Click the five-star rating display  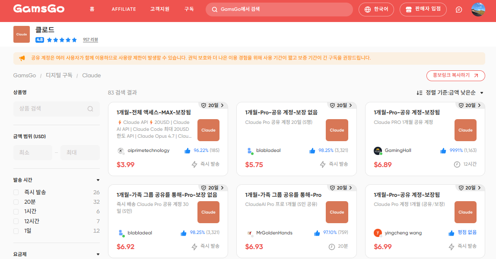(x=62, y=40)
